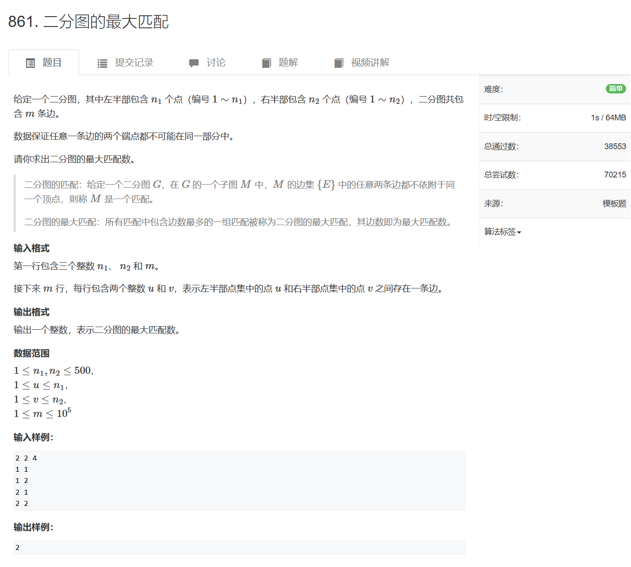Open the 视频讲解 tab
The height and width of the screenshot is (567, 631).
click(x=362, y=62)
